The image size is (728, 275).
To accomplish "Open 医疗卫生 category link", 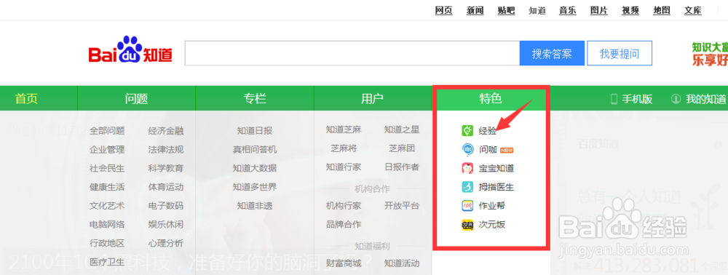I will tap(107, 262).
